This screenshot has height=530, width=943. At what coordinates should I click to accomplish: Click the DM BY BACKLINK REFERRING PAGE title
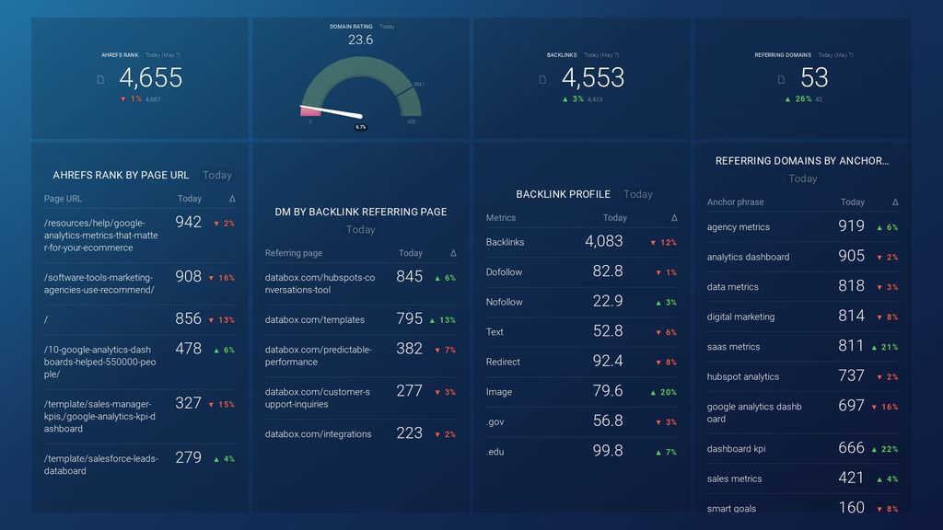pyautogui.click(x=361, y=212)
